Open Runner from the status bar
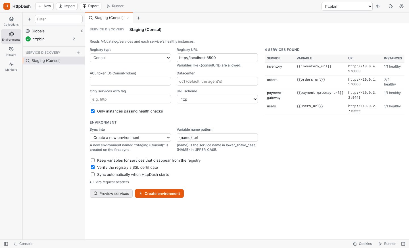The width and height of the screenshot is (409, 248). [387, 244]
